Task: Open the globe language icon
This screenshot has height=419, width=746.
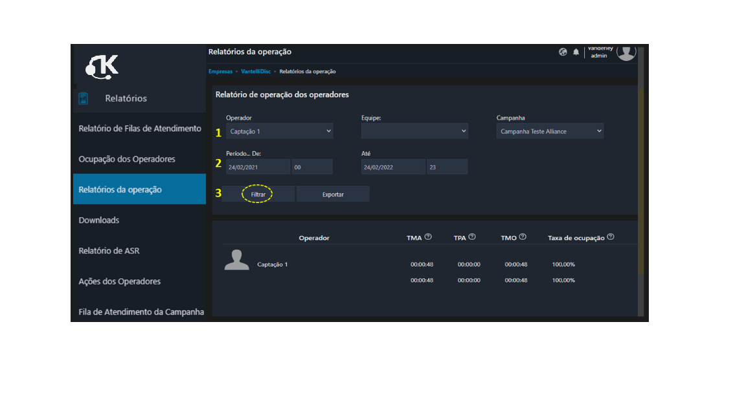Action: tap(563, 52)
